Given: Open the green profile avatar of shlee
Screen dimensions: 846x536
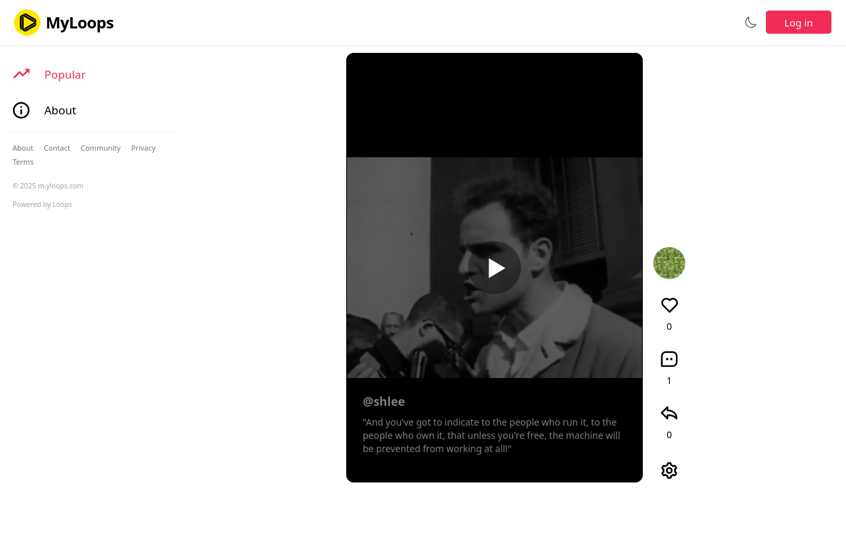Looking at the screenshot, I should [669, 263].
